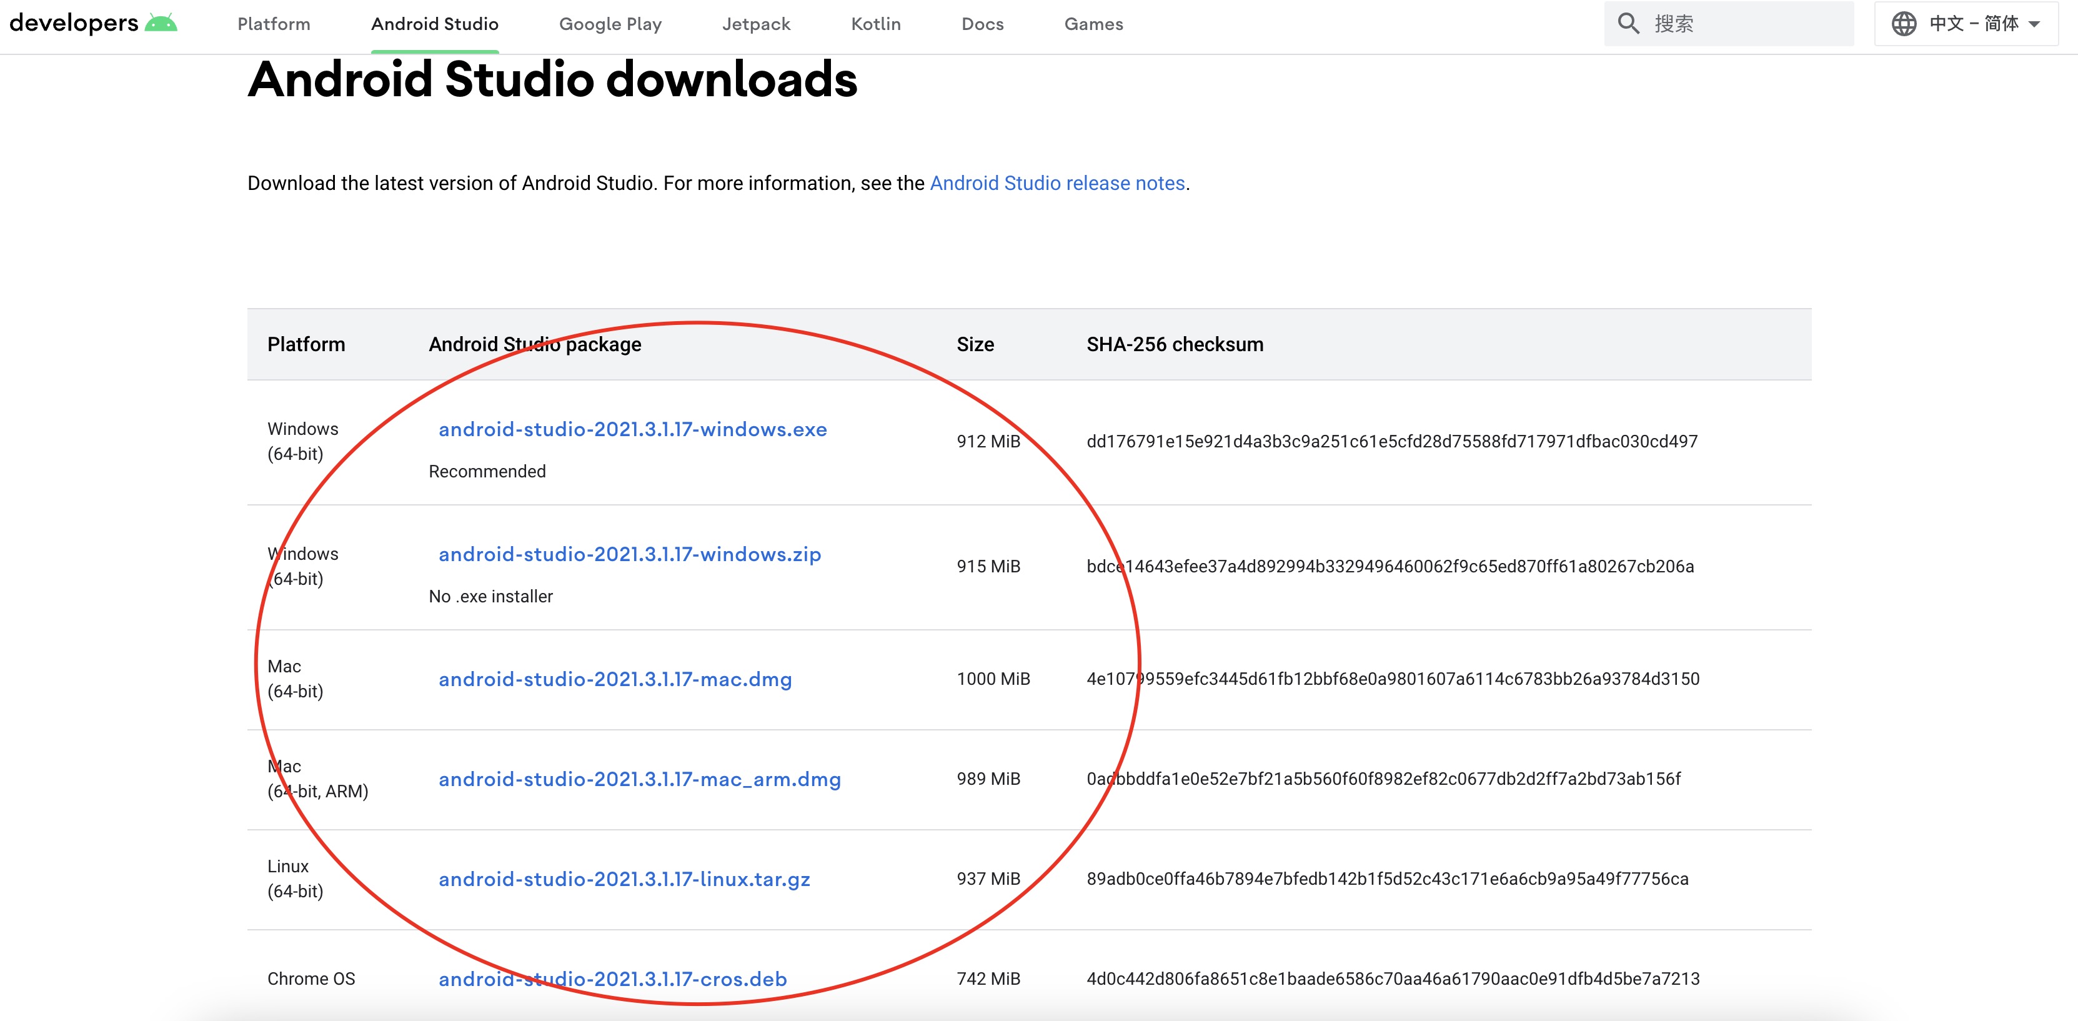Click the Linux (64-bit) platform cell
The image size is (2078, 1021).
coord(296,879)
